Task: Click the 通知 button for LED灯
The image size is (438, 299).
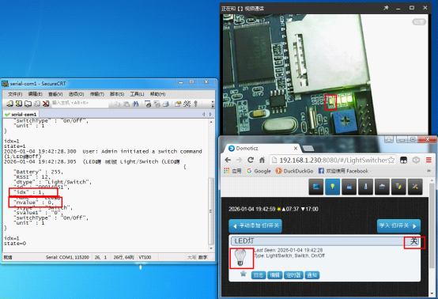Action: [x=312, y=275]
